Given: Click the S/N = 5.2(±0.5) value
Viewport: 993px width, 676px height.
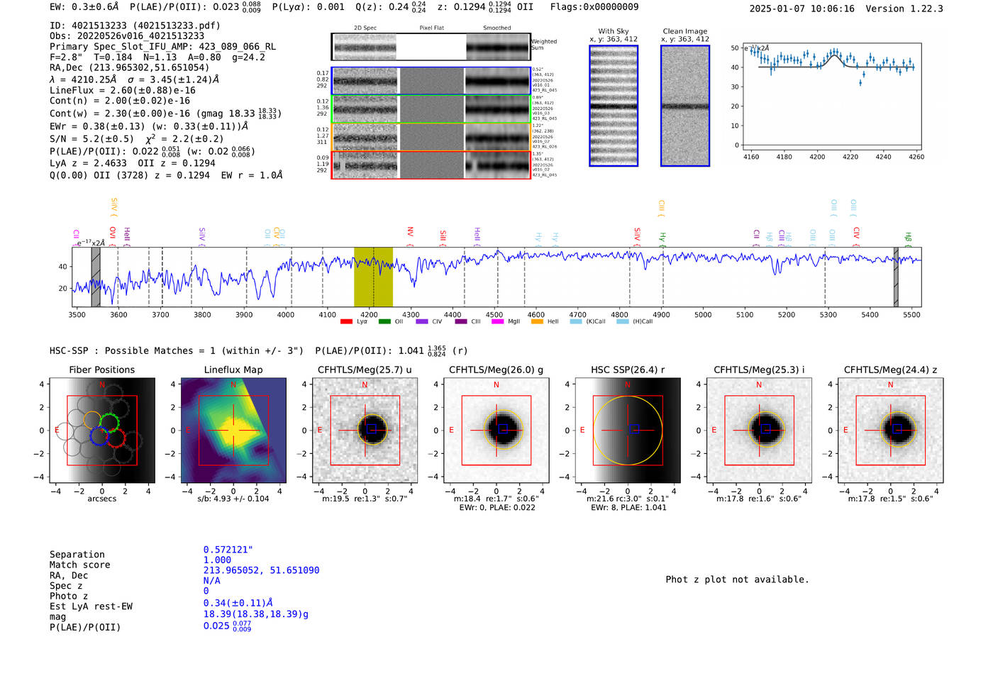Looking at the screenshot, I should coord(91,139).
